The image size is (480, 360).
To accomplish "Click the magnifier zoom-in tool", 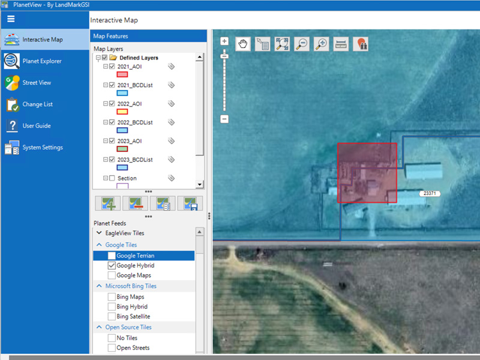I will (x=322, y=44).
